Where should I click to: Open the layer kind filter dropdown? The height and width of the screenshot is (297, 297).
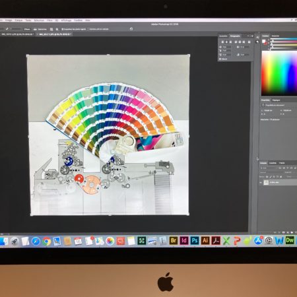(x=267, y=168)
